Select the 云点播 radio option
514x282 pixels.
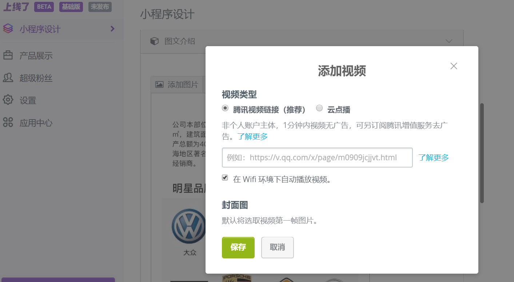click(319, 108)
